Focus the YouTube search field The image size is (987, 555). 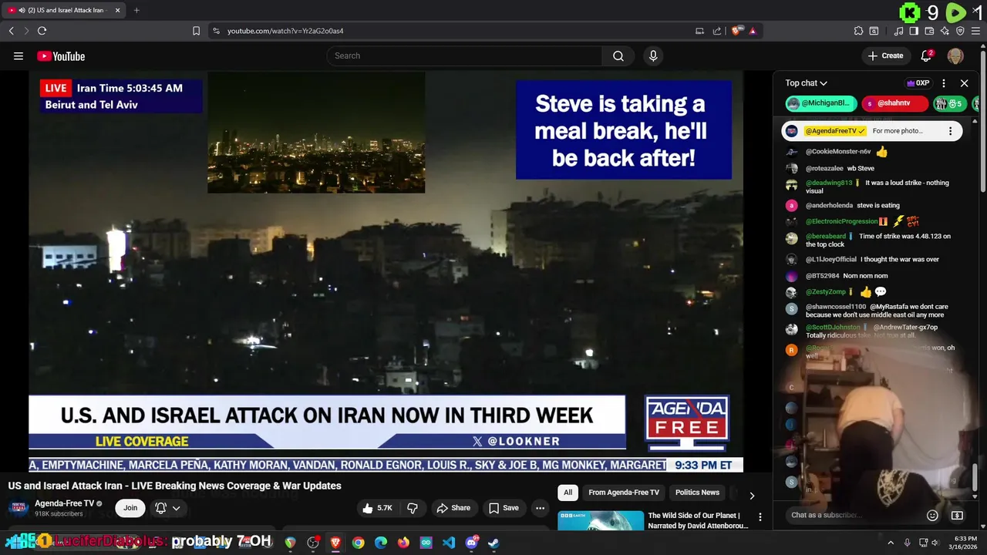tap(464, 55)
